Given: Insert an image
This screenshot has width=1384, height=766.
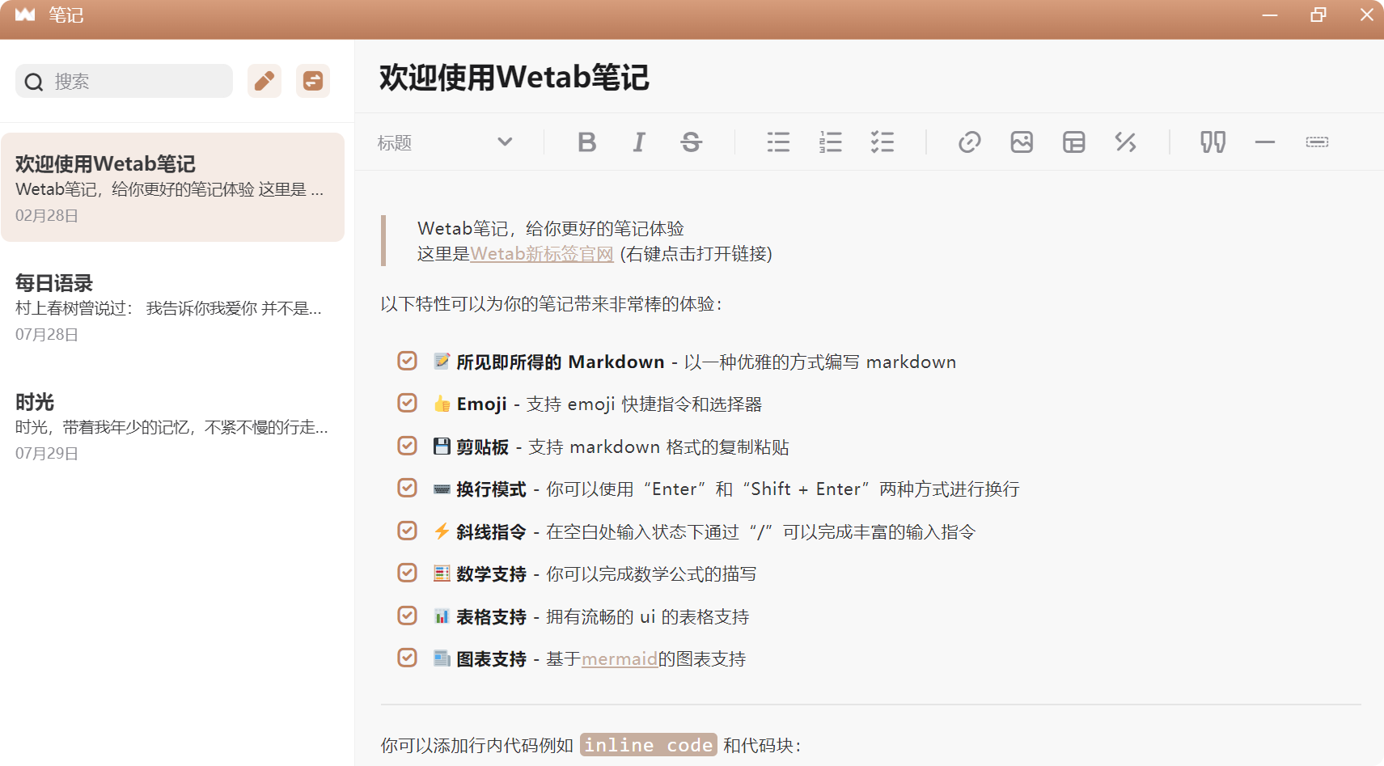Looking at the screenshot, I should (x=1022, y=142).
